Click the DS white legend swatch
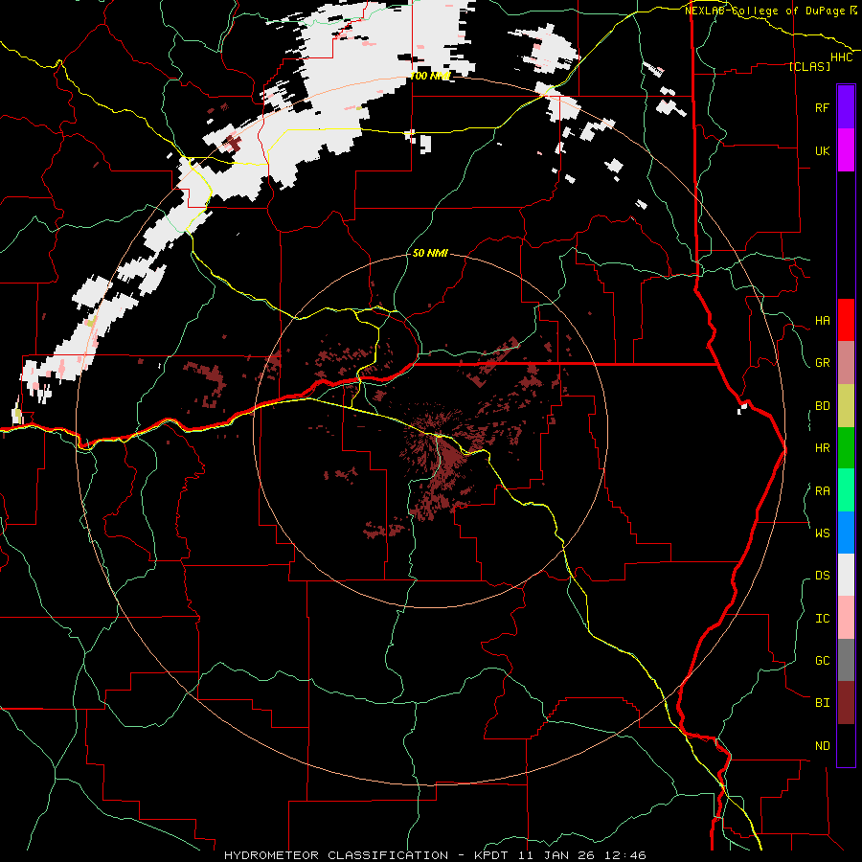The height and width of the screenshot is (862, 862). click(x=846, y=575)
